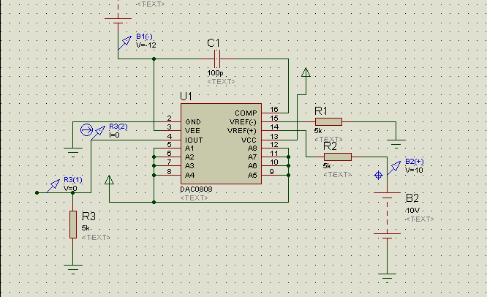The image size is (487, 297).
Task: Click the R2 reference label
Action: 330,146
